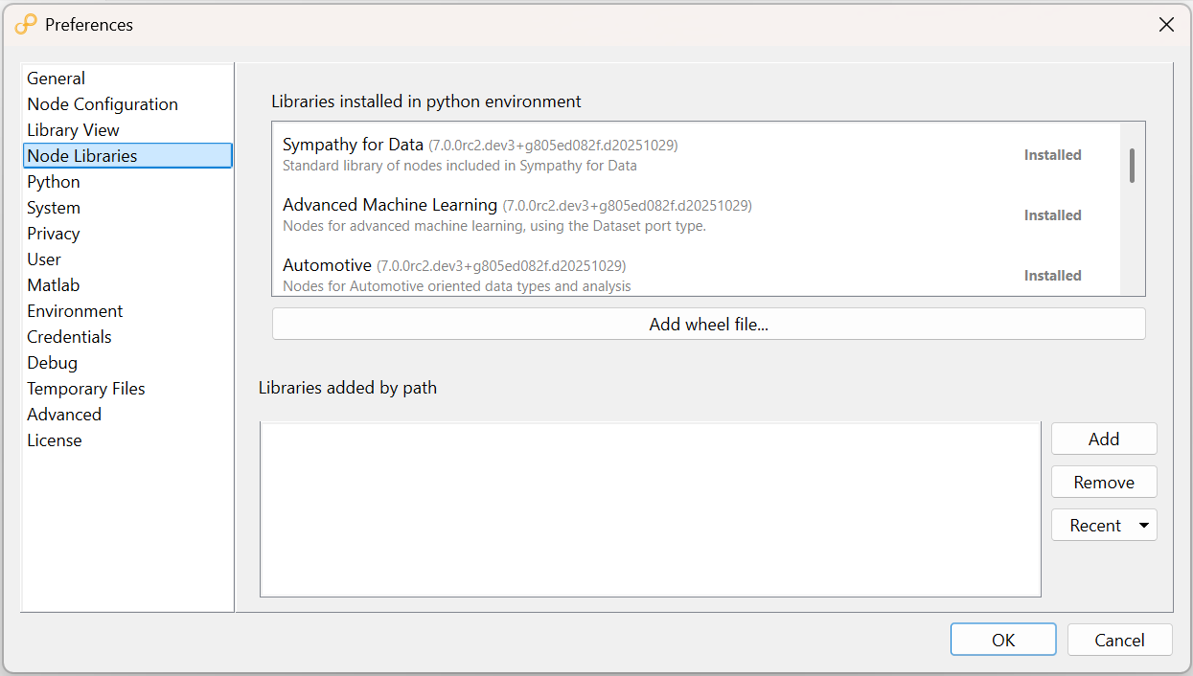Select the Library View category
The width and height of the screenshot is (1193, 676).
tap(73, 129)
